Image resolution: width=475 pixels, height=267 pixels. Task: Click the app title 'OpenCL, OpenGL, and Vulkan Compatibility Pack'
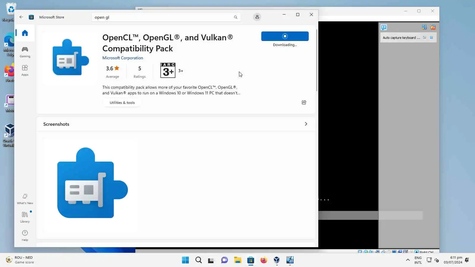[168, 43]
